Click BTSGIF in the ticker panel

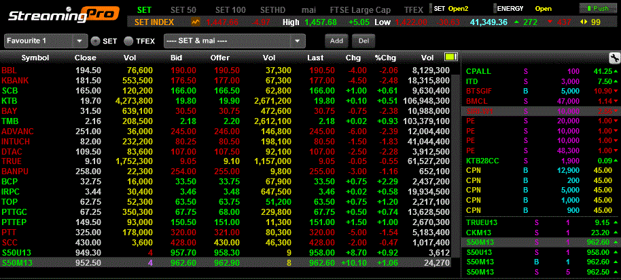tap(479, 92)
